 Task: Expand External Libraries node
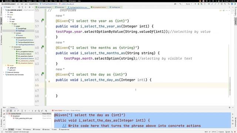4,72
